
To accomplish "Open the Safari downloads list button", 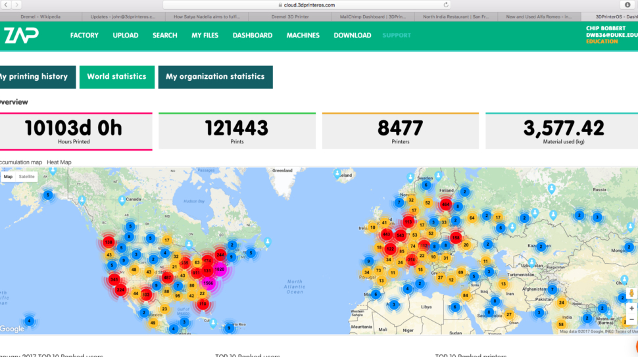I will tap(627, 5).
